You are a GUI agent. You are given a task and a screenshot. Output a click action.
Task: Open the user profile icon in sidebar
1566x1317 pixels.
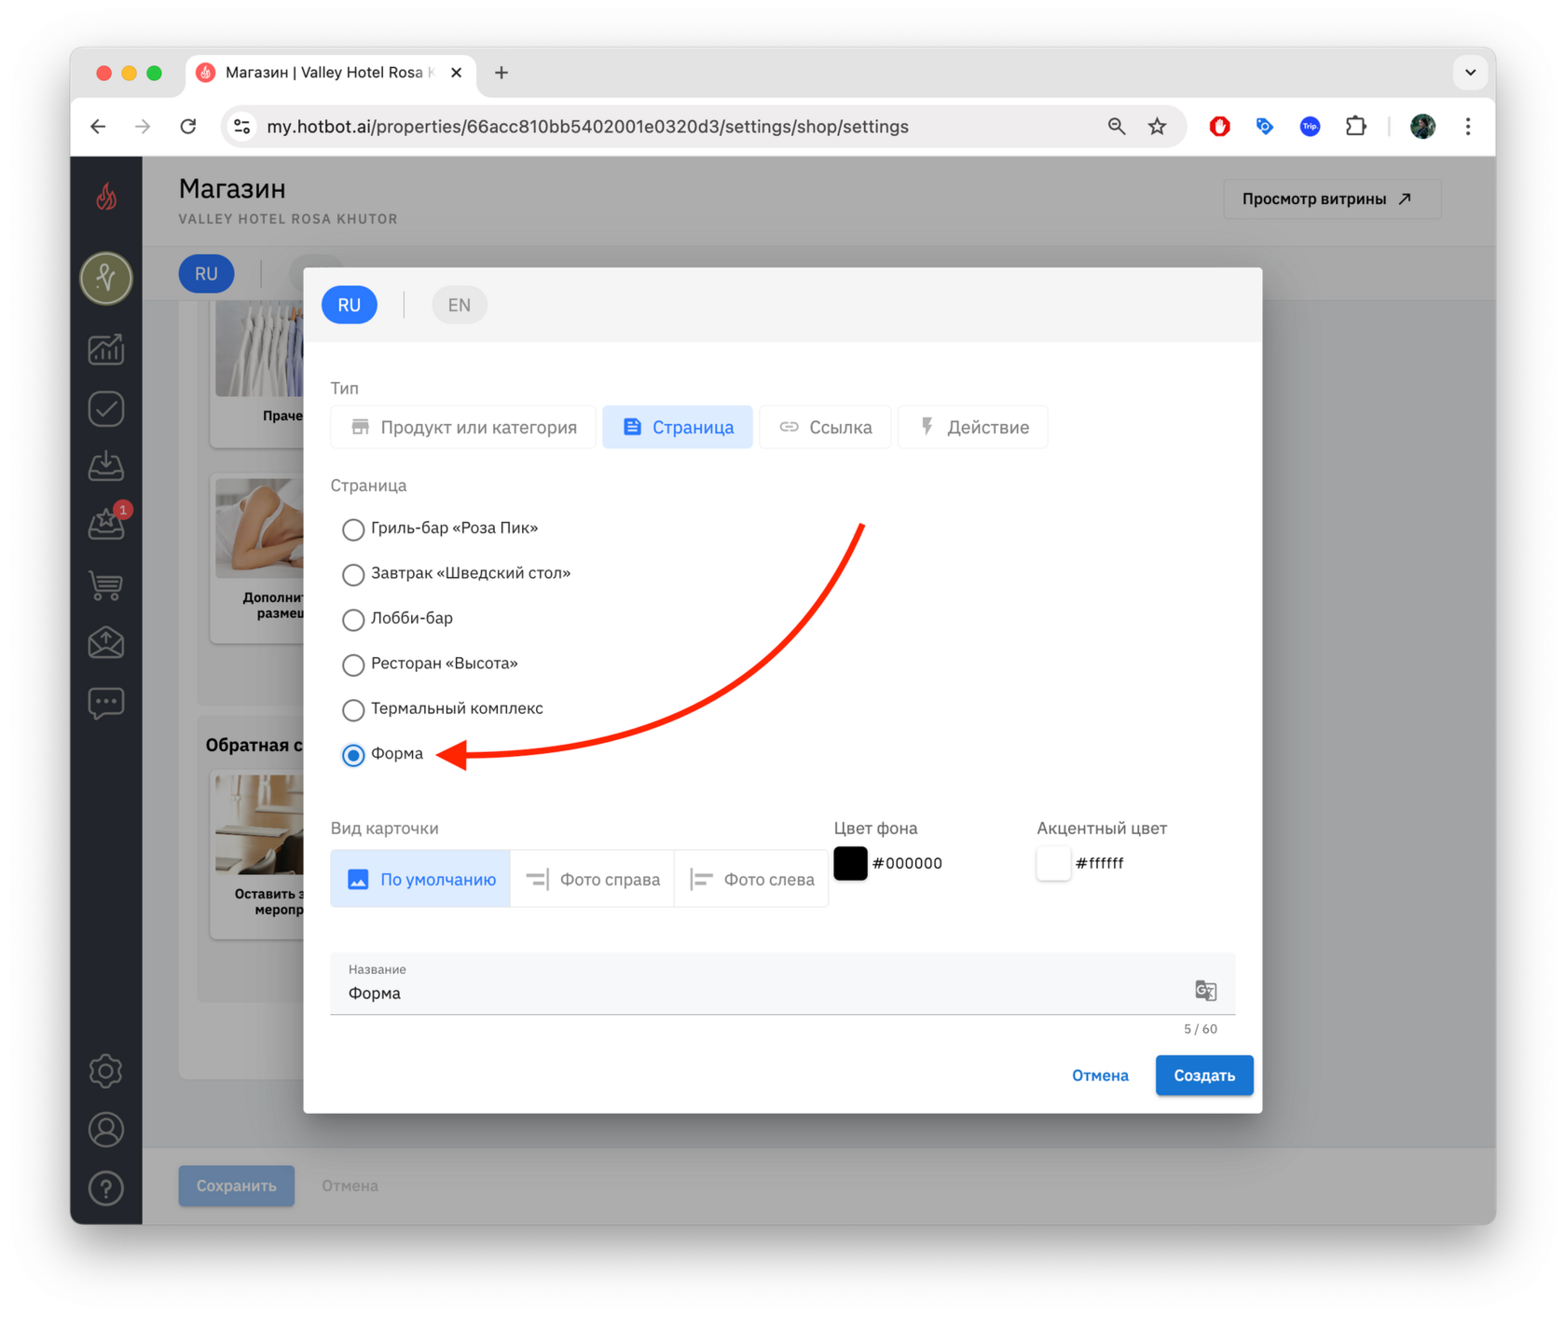(106, 1130)
